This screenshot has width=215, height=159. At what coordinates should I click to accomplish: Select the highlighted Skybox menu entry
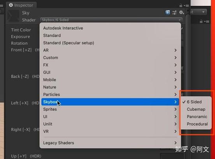click(110, 102)
